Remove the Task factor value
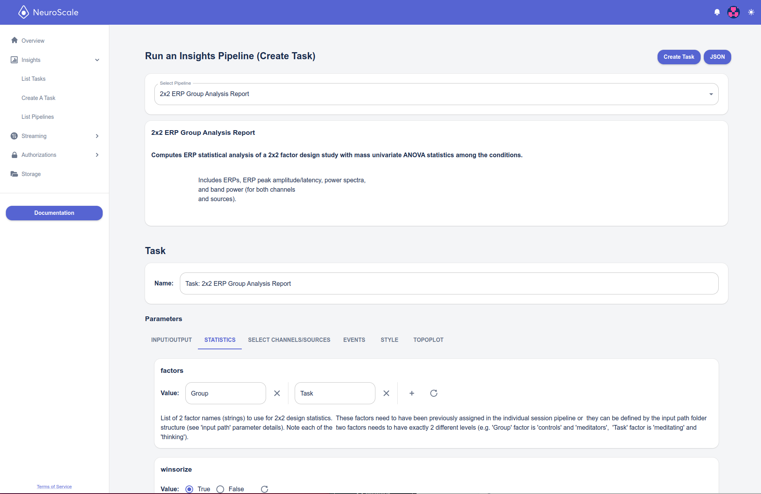 click(386, 393)
